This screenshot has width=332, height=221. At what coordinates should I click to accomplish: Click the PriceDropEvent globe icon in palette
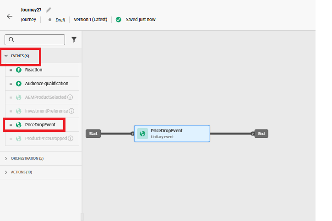(x=19, y=125)
